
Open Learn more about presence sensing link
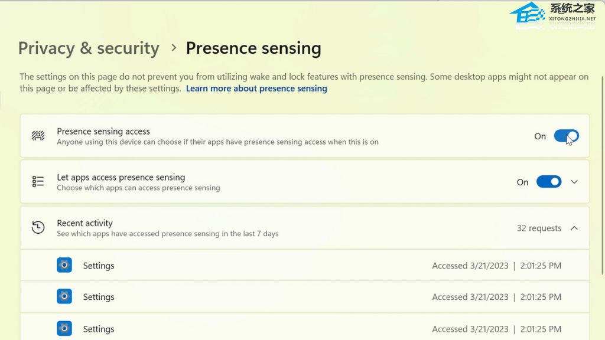[256, 89]
